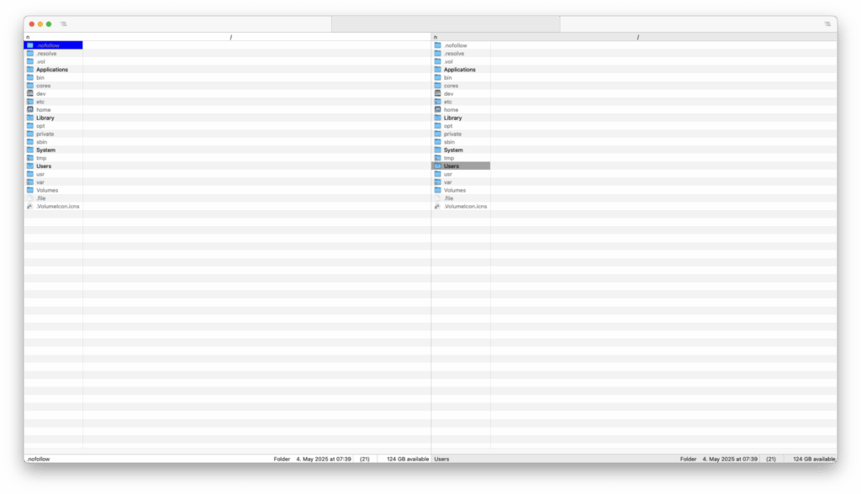
Task: Select the etc symlink folder icon in right pane
Action: [x=438, y=102]
